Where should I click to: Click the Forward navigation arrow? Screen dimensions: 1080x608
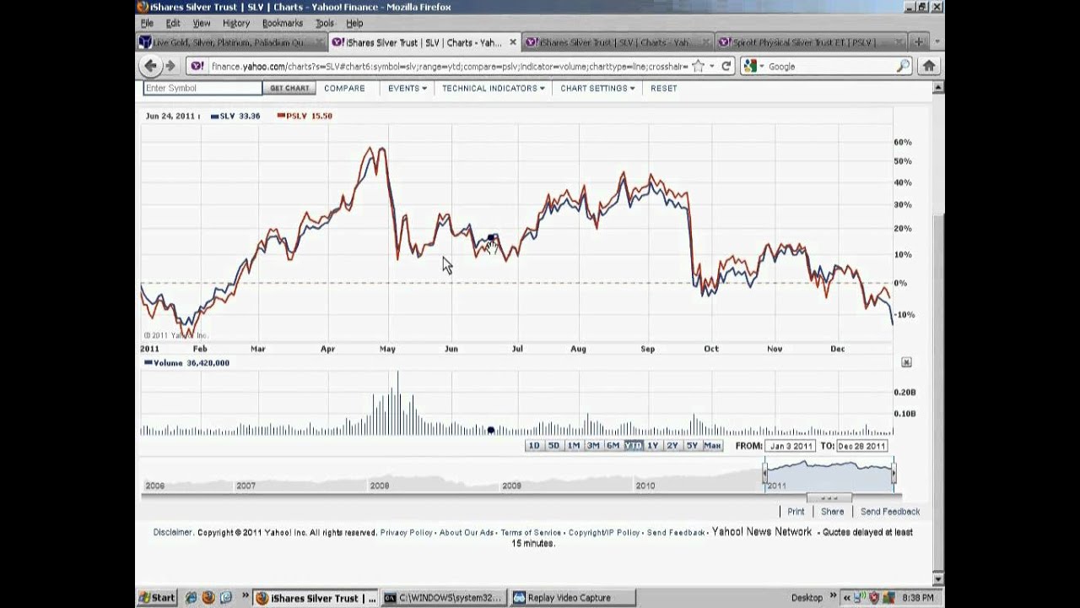coord(170,66)
